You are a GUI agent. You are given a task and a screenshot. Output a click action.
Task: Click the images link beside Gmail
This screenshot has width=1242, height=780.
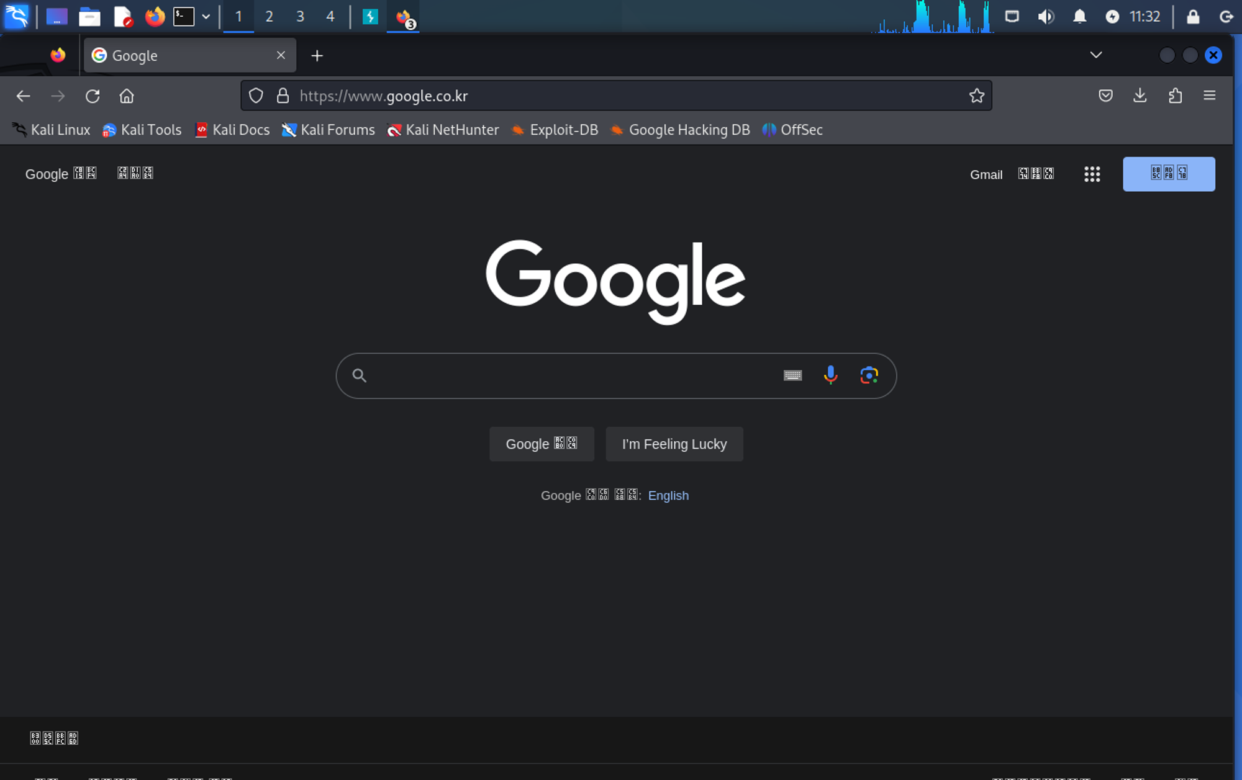coord(1036,174)
